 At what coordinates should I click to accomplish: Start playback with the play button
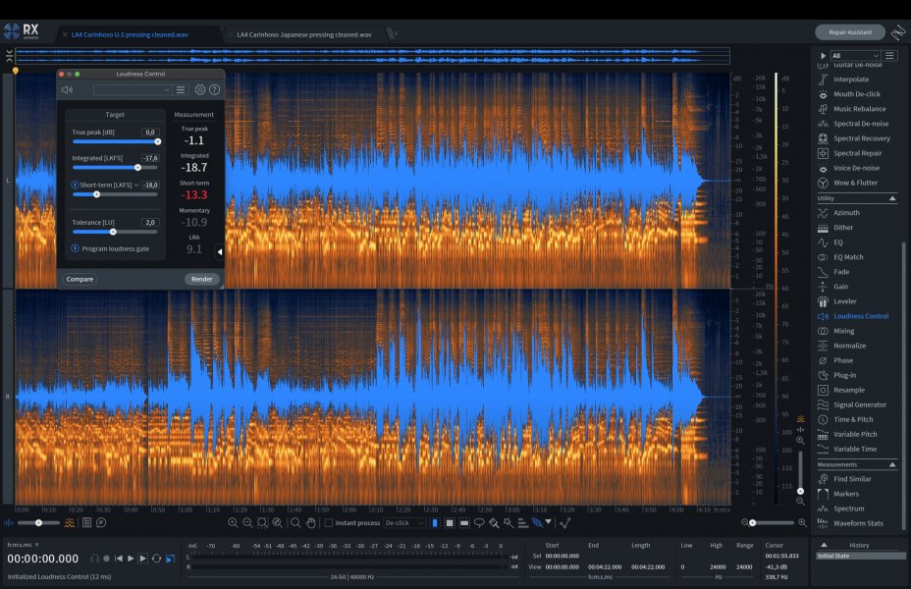click(x=131, y=559)
